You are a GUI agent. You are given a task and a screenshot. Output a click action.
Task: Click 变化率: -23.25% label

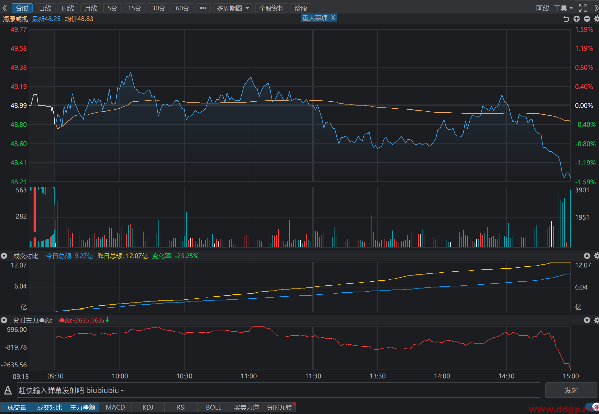pyautogui.click(x=175, y=256)
